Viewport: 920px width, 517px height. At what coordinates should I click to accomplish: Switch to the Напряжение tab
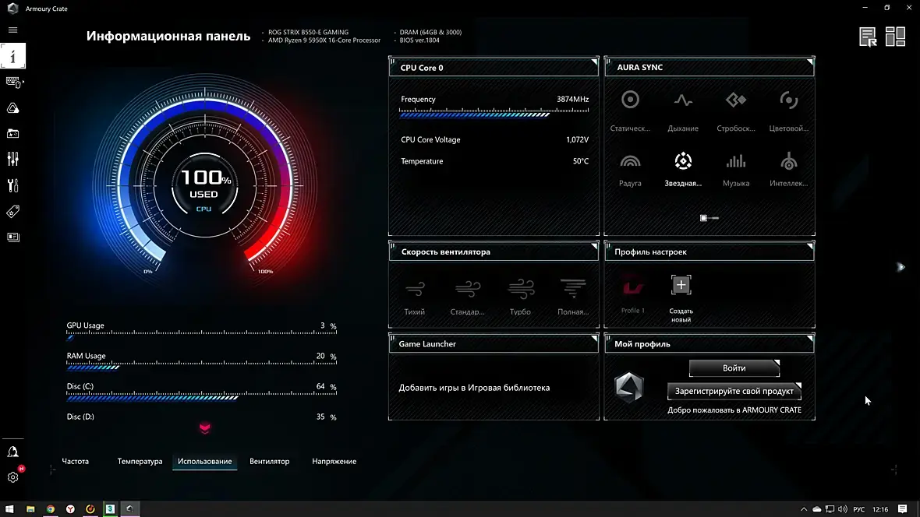pyautogui.click(x=334, y=461)
